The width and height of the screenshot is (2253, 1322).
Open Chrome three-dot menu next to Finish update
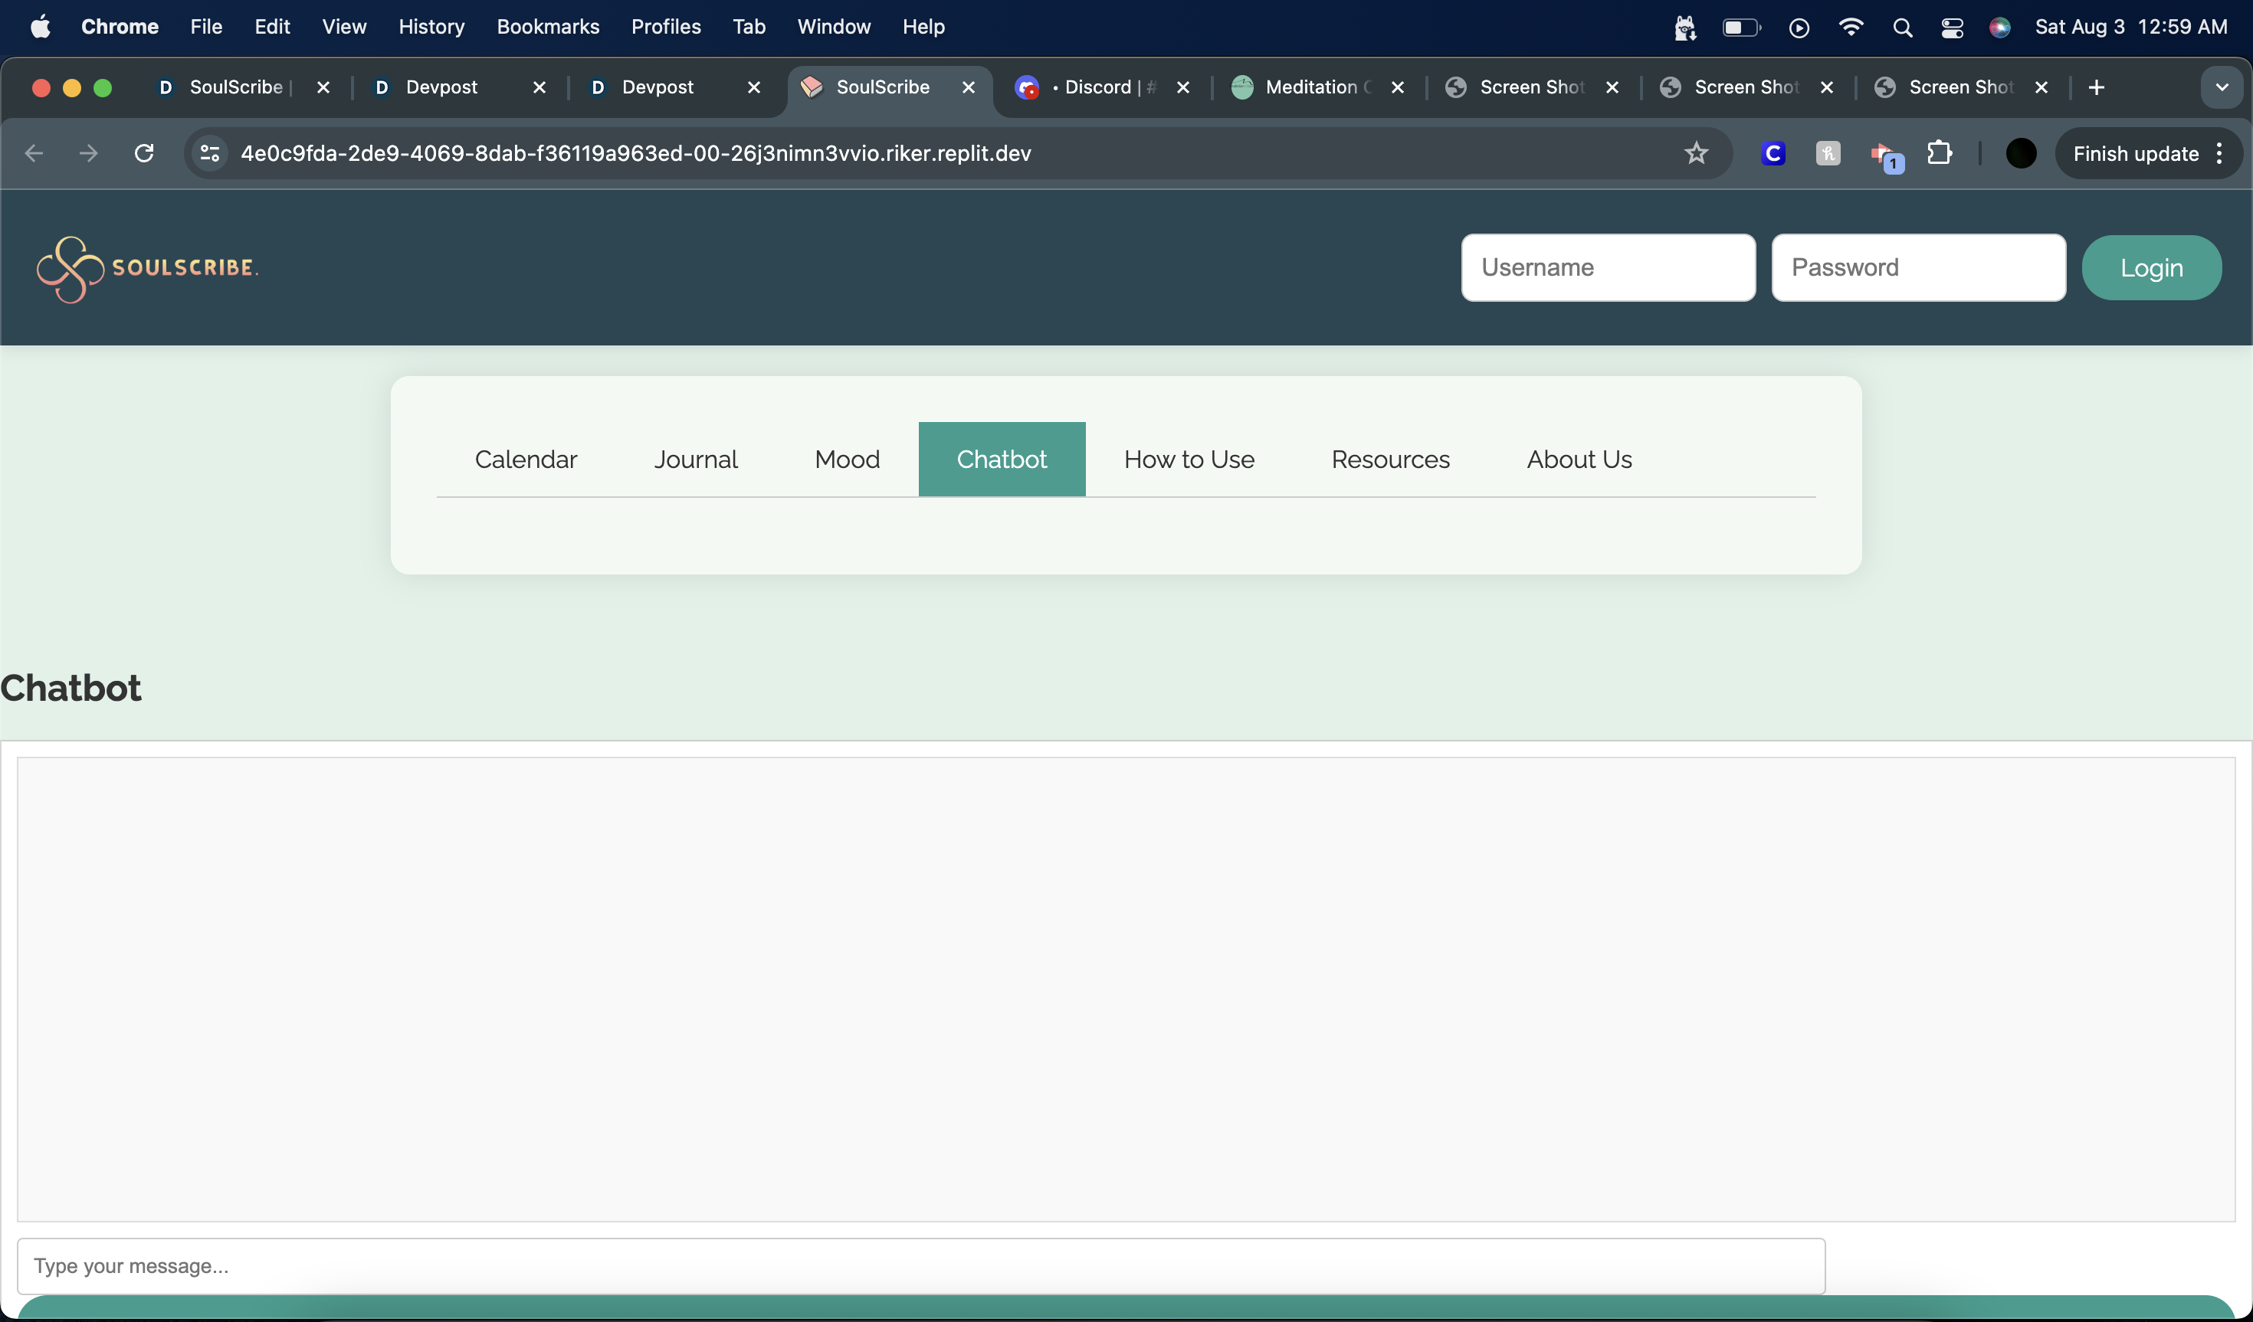[x=2220, y=154]
